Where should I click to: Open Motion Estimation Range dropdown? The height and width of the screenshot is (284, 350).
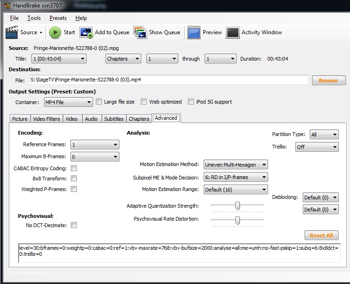click(236, 189)
